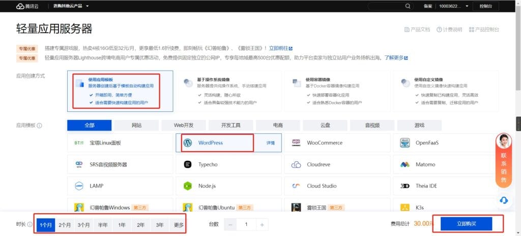Click the 雾锁王国 game icon
Screen dimensions: 521x236
[296, 208]
